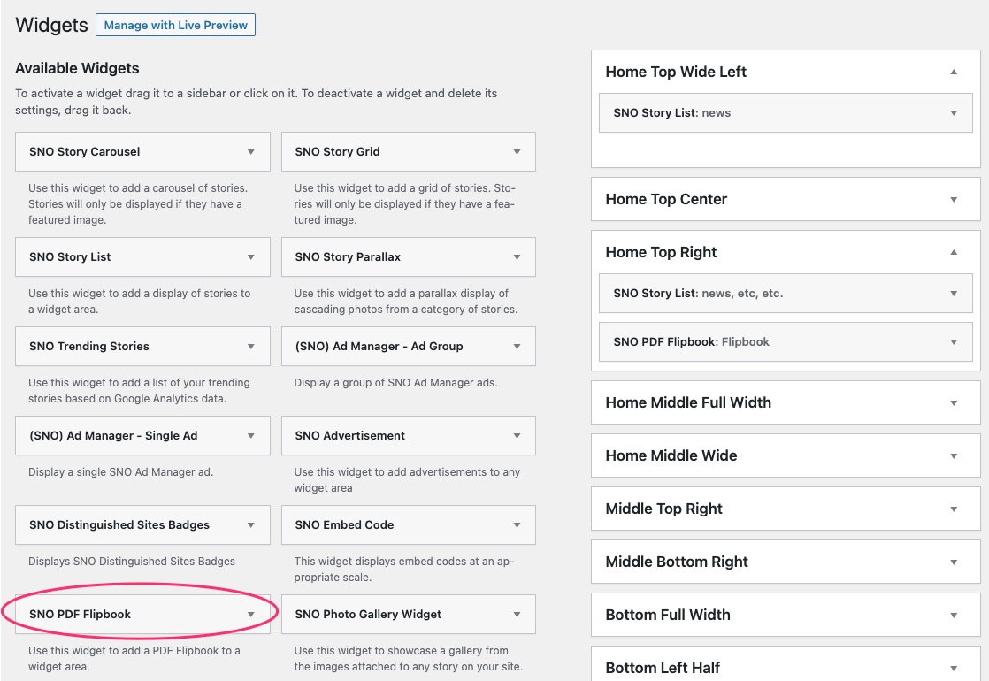Click the SNO PDF Flipbook: Flipbook widget label
989x681 pixels.
691,342
